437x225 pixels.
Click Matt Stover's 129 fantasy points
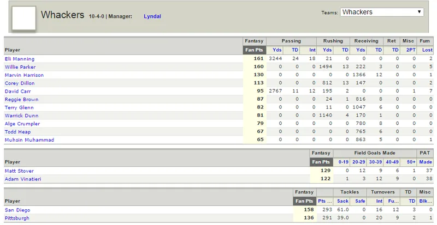326,171
